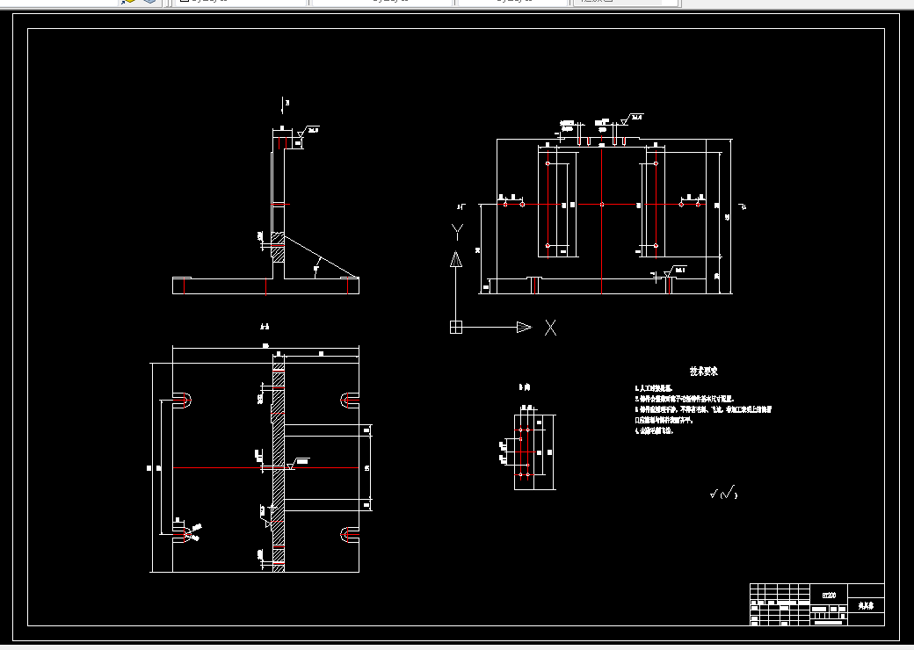Click the Y axis arrowhead of UCS icon
Viewport: 914px width, 650px height.
(x=456, y=259)
